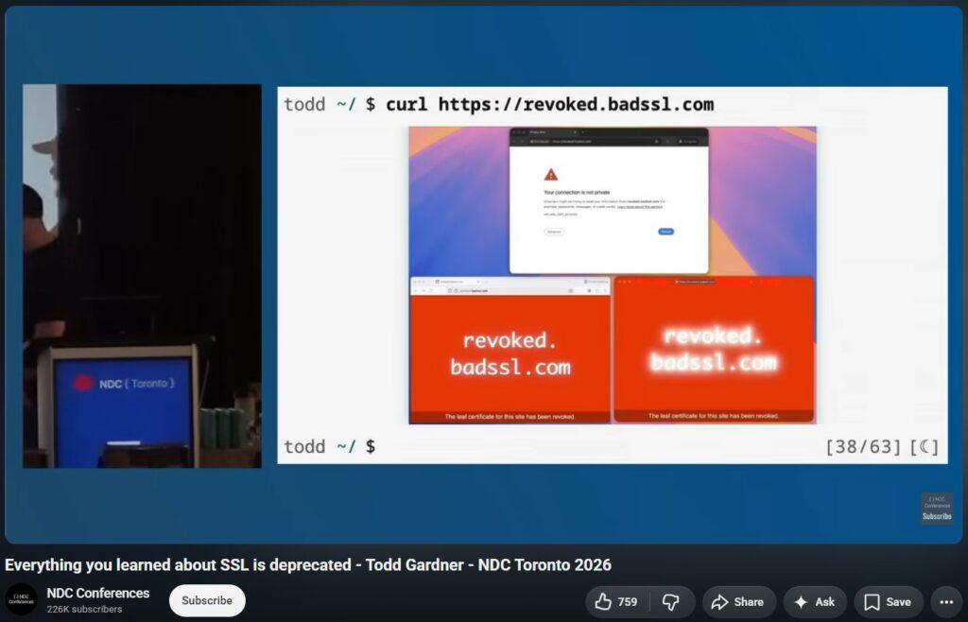The image size is (968, 622).
Task: Click the video player frame
Action: [x=484, y=274]
